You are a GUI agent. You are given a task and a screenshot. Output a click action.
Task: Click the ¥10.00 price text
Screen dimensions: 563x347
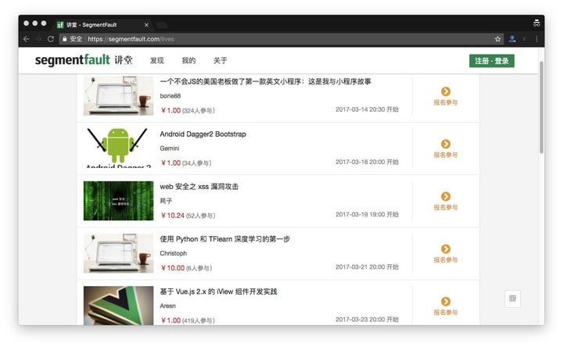click(x=172, y=268)
